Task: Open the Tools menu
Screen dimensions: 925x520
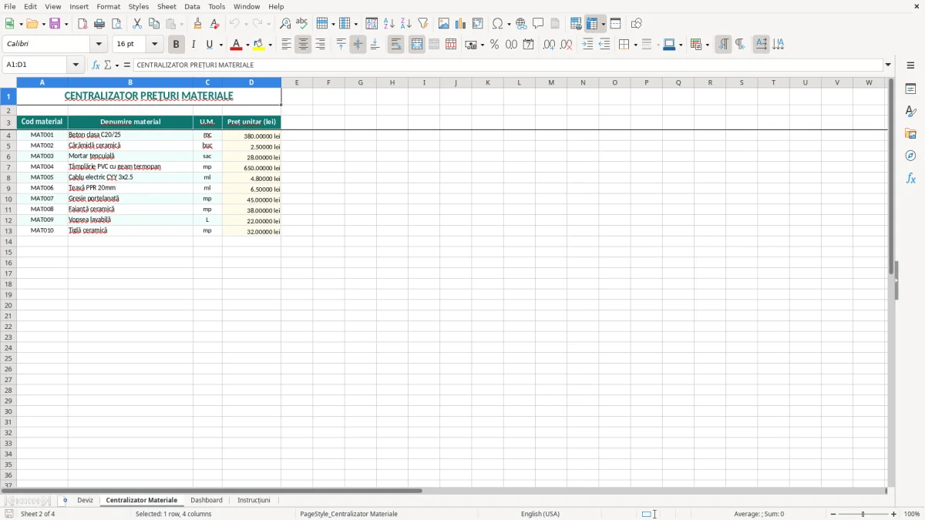Action: (217, 6)
